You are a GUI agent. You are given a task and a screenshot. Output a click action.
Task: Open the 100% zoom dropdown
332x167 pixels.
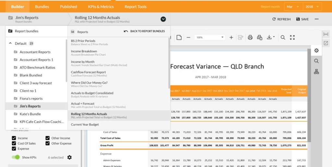pos(210,38)
